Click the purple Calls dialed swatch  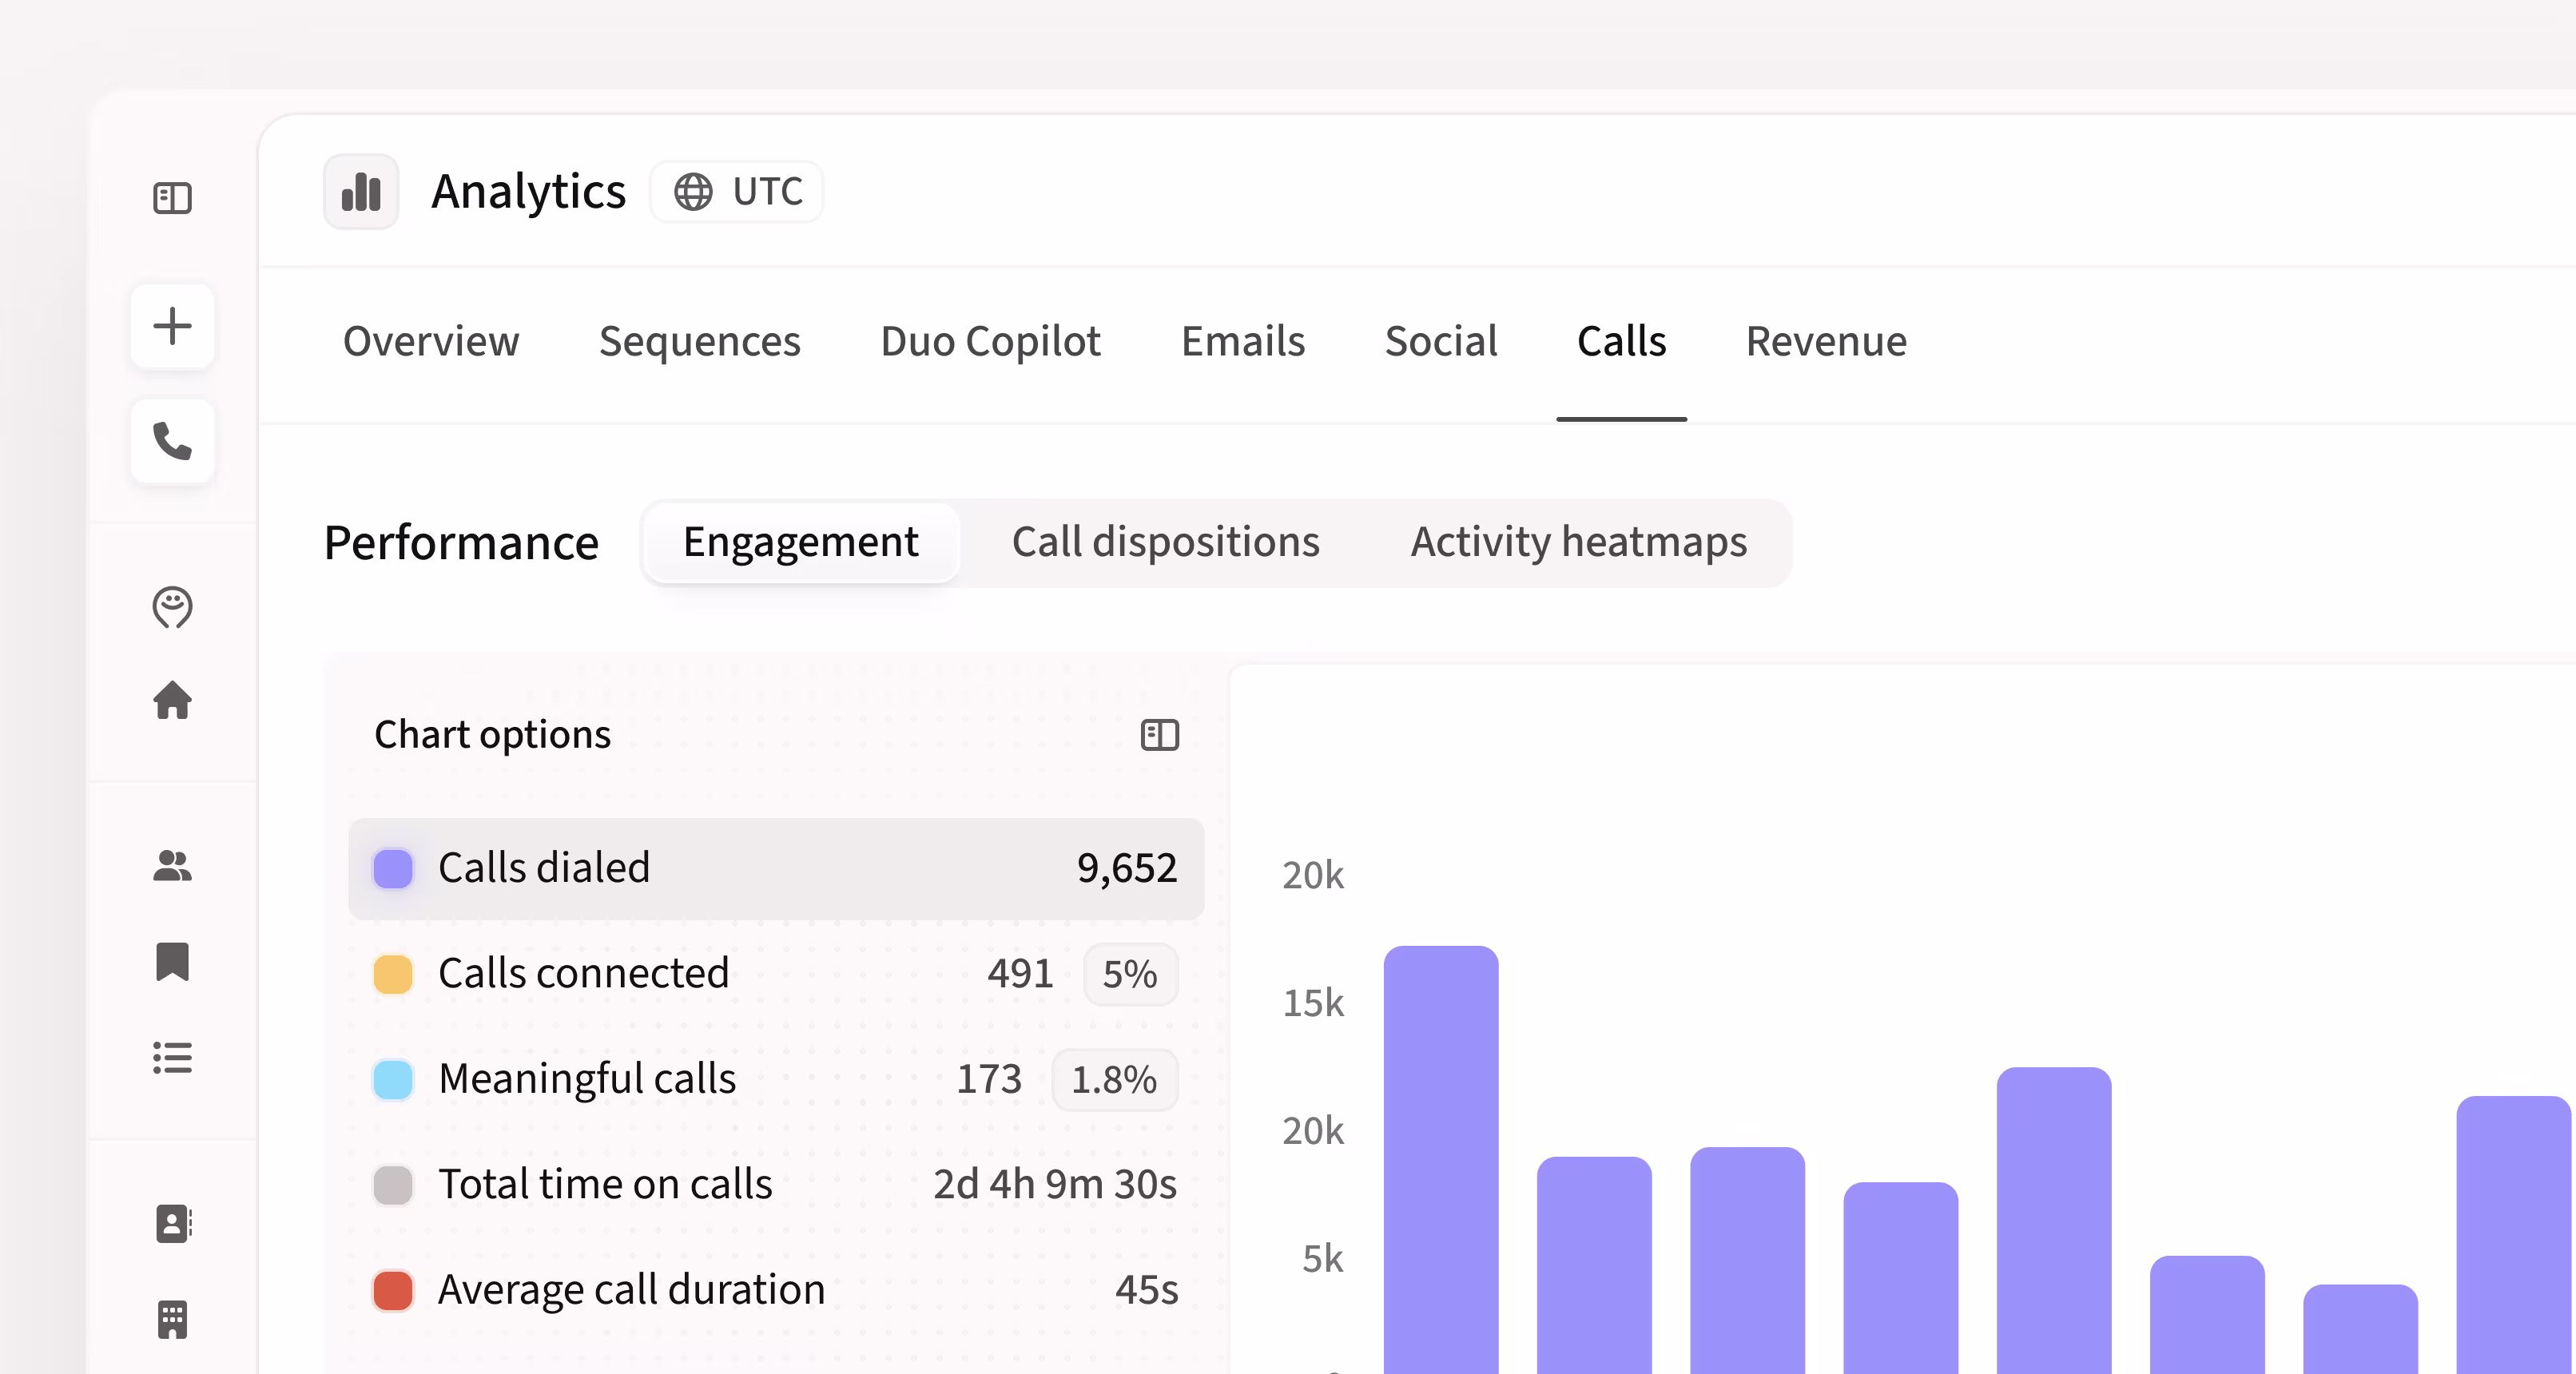point(393,868)
